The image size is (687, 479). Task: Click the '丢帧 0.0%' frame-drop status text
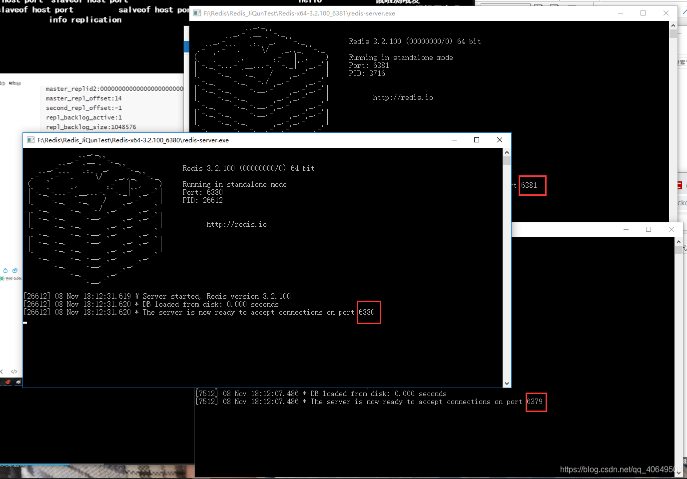tap(13, 279)
